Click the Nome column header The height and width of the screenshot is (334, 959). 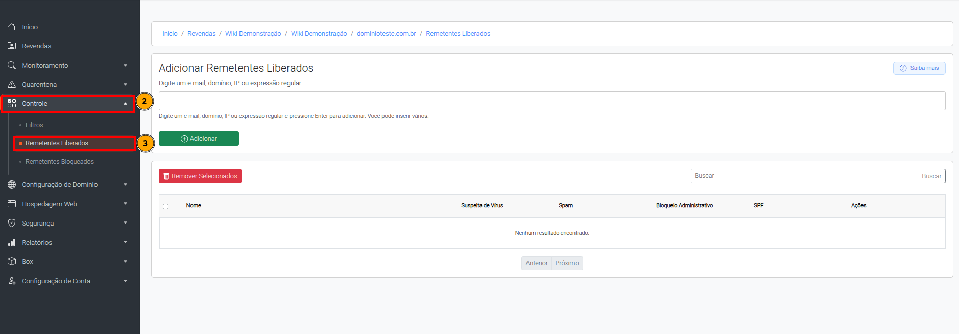[194, 206]
